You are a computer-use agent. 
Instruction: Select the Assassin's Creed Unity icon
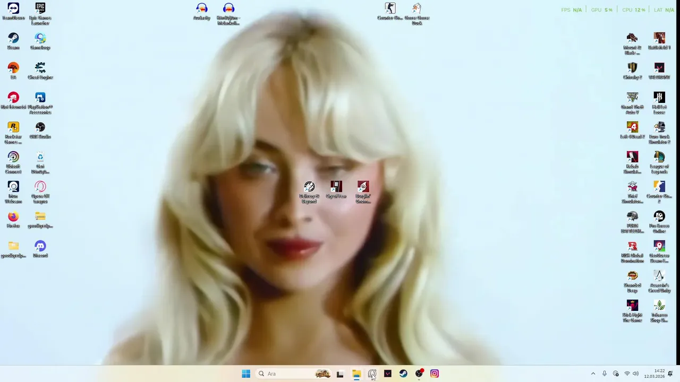[x=659, y=281]
